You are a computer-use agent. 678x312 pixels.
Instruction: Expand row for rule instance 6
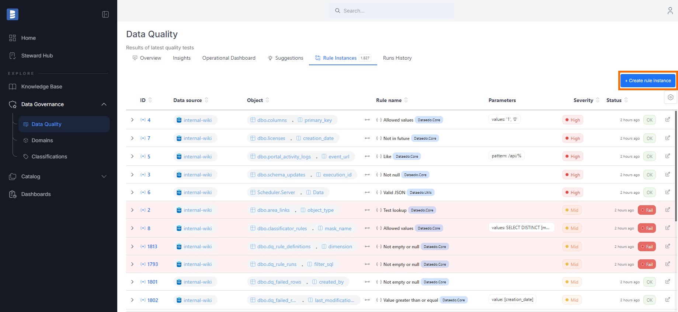point(132,192)
